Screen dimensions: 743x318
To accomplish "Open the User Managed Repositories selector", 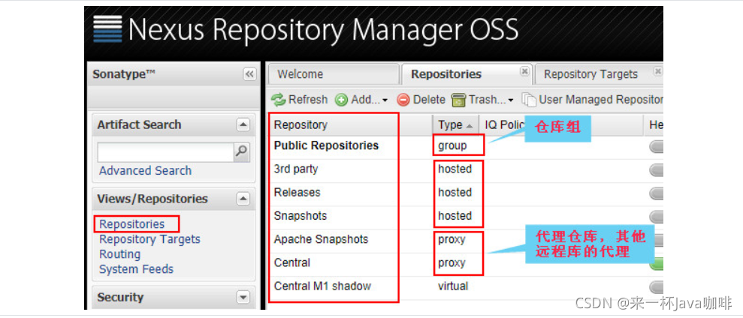I will [592, 100].
